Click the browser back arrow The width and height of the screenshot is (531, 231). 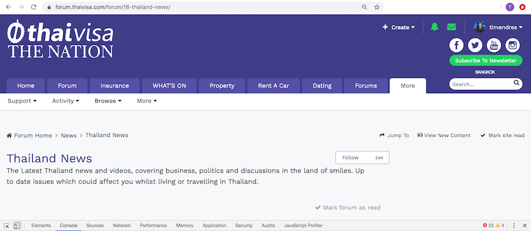click(x=8, y=7)
